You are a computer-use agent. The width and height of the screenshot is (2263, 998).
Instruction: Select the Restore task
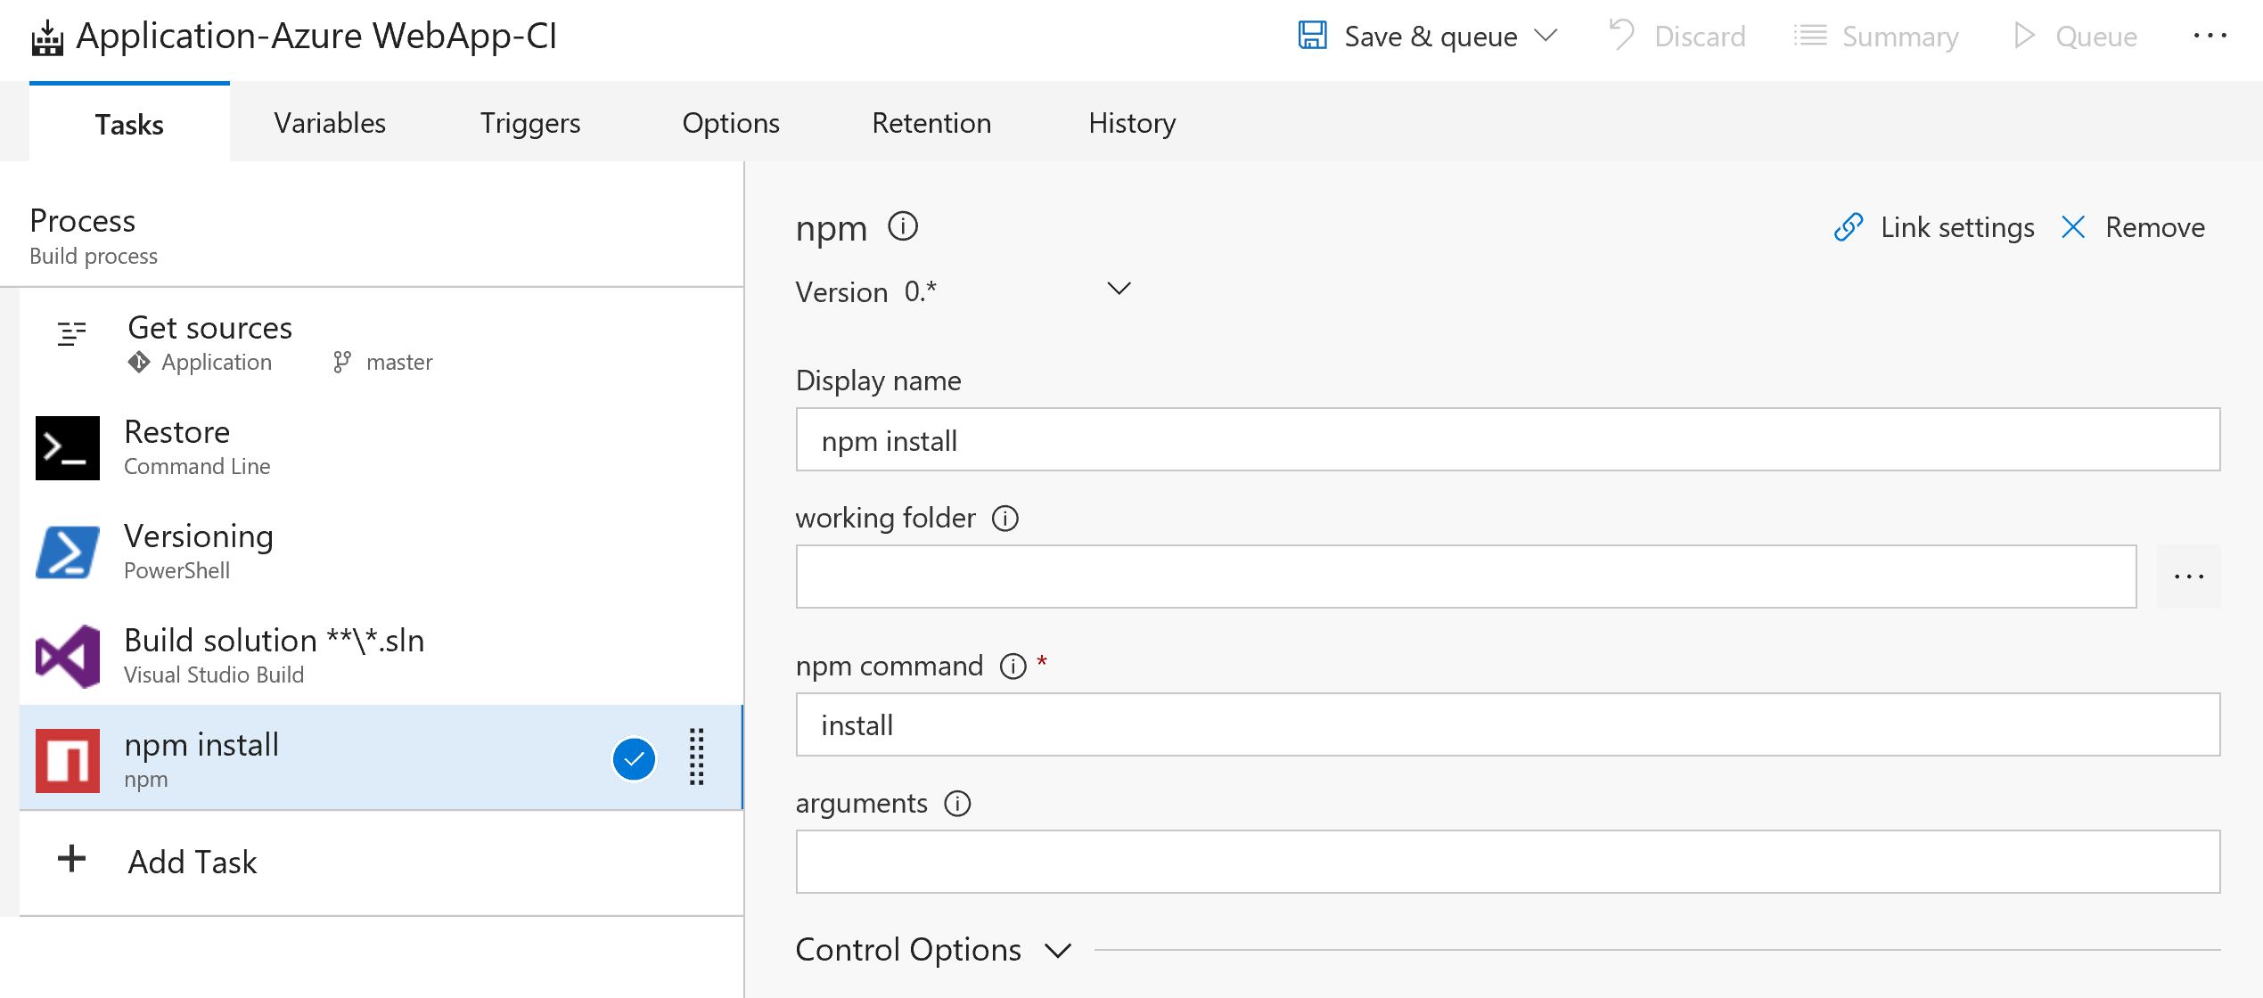pyautogui.click(x=381, y=446)
